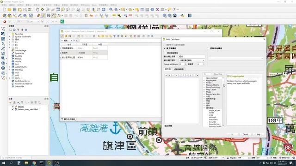Toggle editing pencil in digitizing toolbar
This screenshot has height=166, width=296.
(x=43, y=16)
